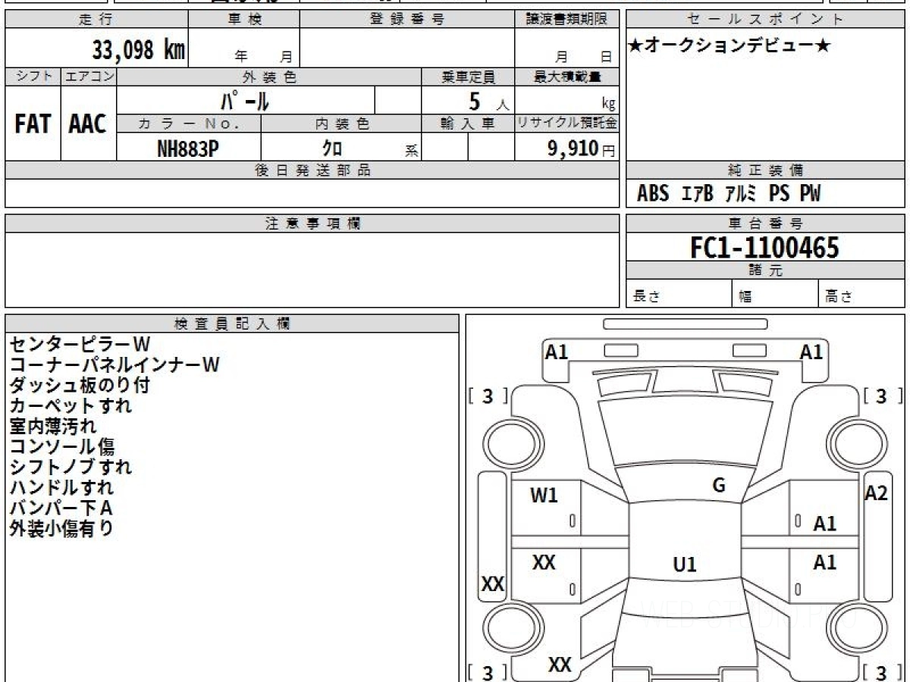Select the シフトノブすれ note
The height and width of the screenshot is (682, 910).
pyautogui.click(x=71, y=467)
